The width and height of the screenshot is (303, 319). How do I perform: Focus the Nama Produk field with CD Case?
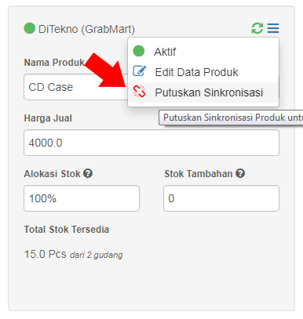point(76,87)
